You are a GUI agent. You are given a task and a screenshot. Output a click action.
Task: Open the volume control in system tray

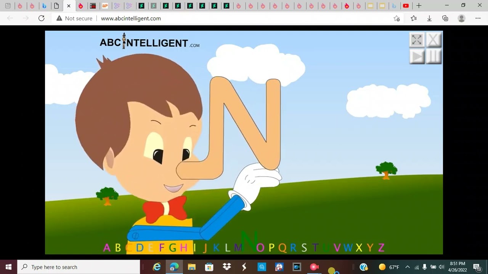441,267
